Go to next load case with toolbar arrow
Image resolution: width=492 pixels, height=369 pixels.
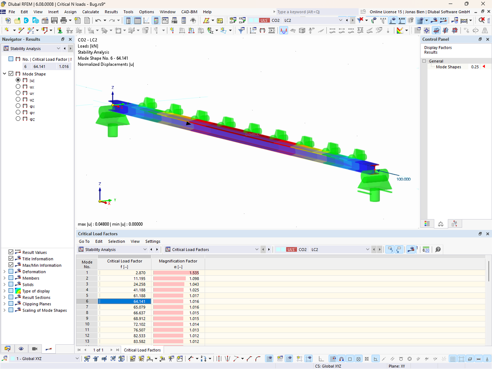point(352,20)
